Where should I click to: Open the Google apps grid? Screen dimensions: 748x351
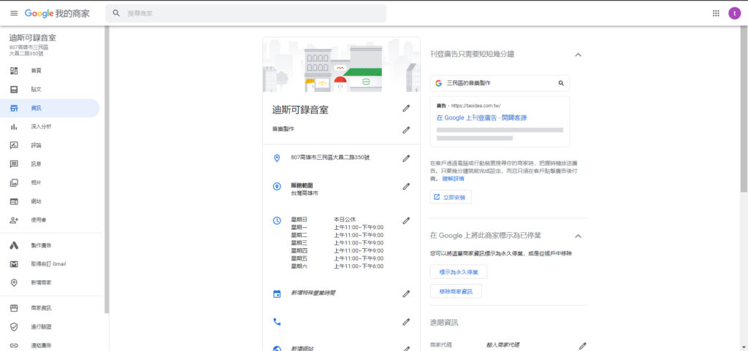point(715,13)
